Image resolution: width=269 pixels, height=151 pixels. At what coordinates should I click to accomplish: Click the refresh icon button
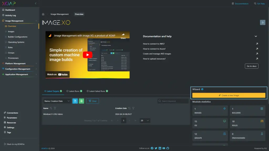262,23
